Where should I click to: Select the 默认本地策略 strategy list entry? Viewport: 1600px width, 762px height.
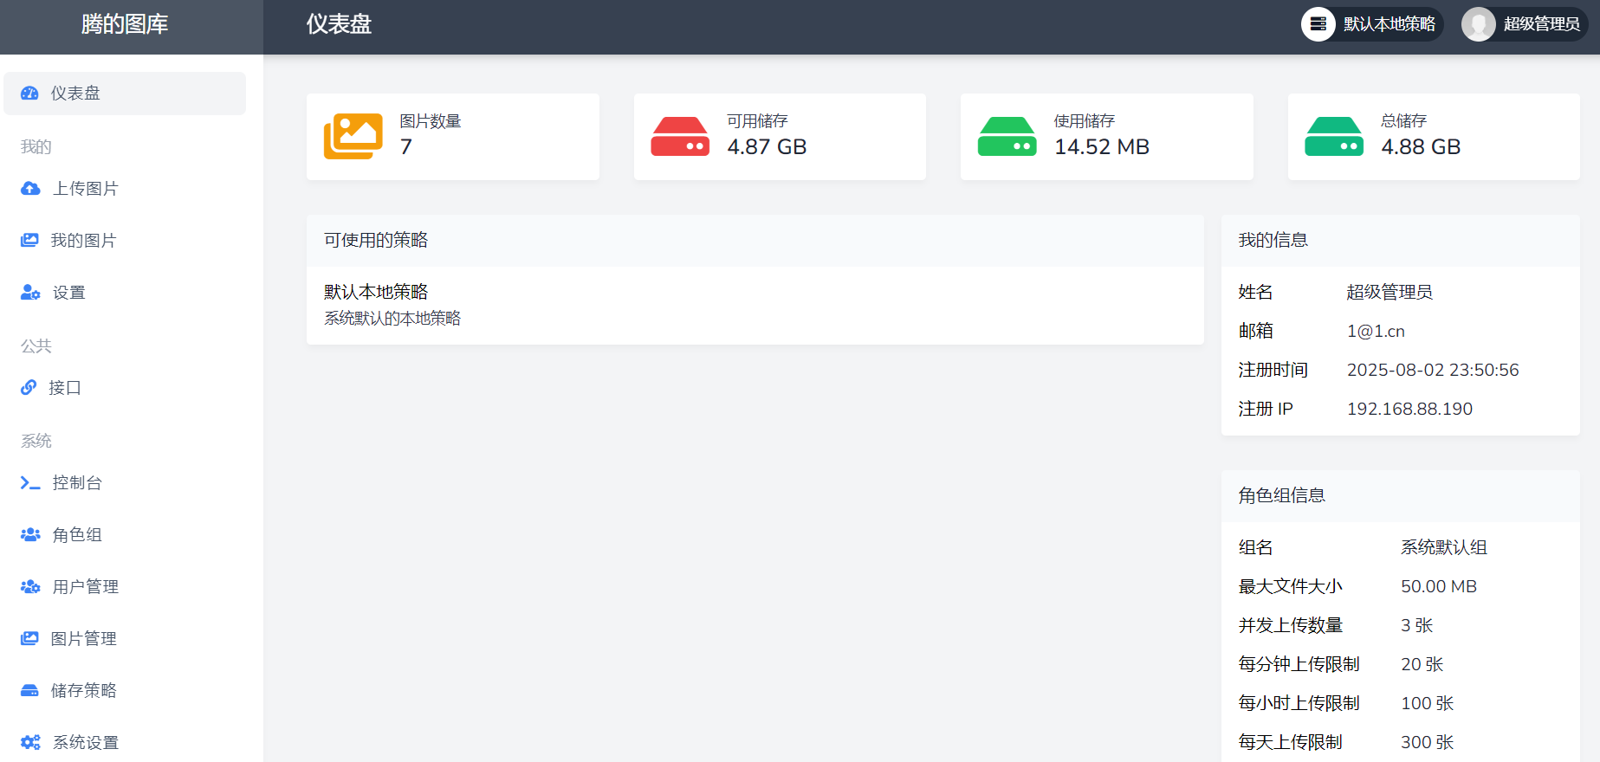click(x=376, y=293)
